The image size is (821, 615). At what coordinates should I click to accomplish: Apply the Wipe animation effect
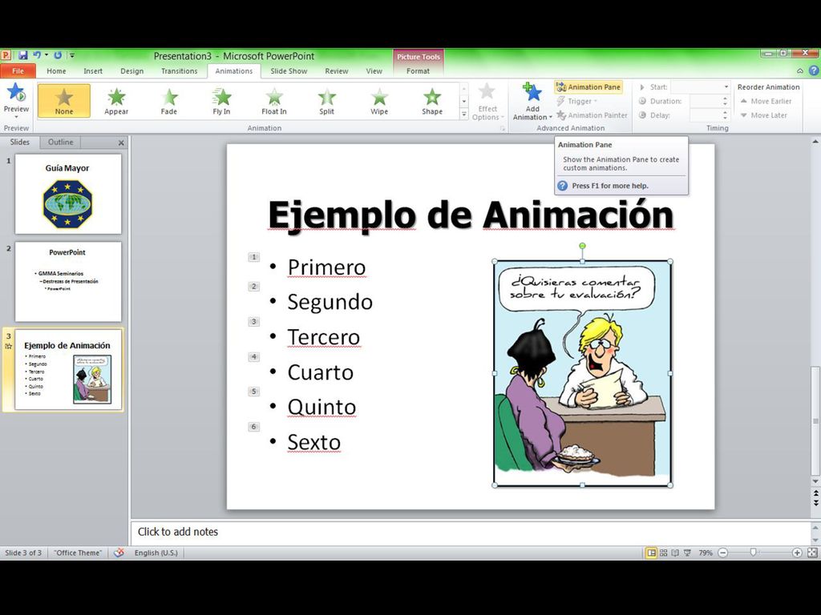(x=379, y=100)
